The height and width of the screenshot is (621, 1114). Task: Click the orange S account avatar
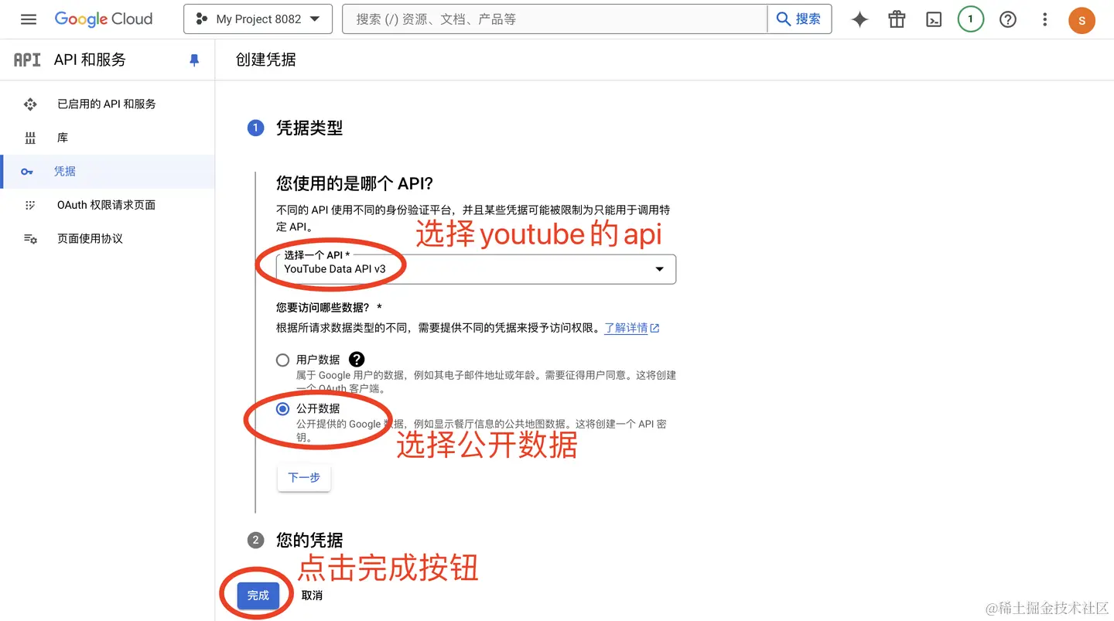(x=1082, y=20)
